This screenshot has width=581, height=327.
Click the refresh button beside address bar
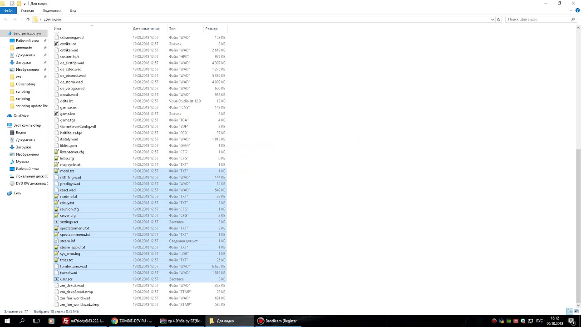[x=498, y=20]
